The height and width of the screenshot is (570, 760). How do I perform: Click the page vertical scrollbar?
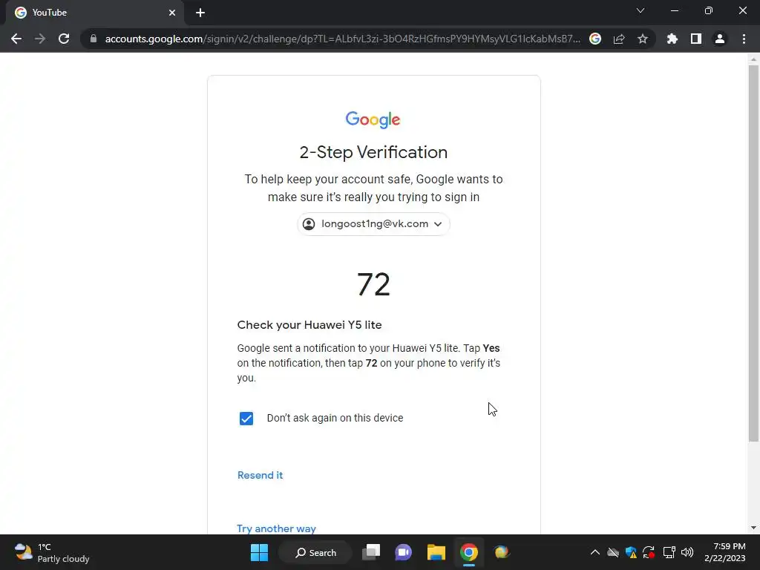753,253
